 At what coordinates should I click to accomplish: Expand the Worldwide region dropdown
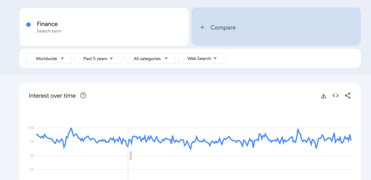[x=50, y=59]
